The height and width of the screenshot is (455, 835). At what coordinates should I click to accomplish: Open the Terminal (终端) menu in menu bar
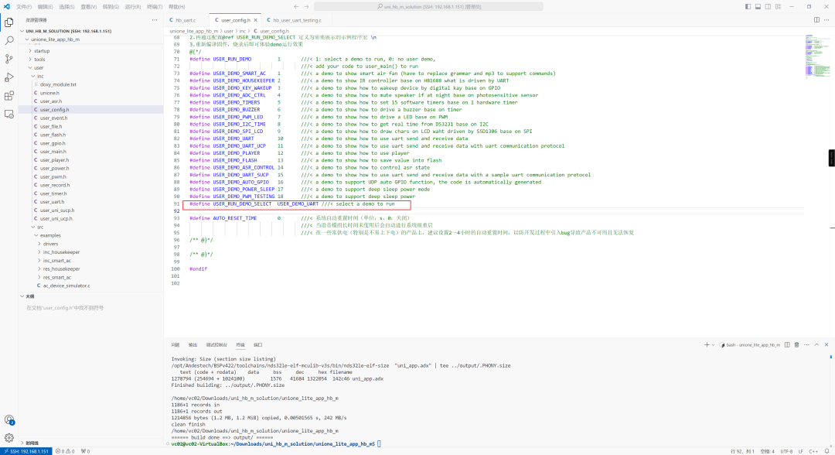click(x=154, y=6)
